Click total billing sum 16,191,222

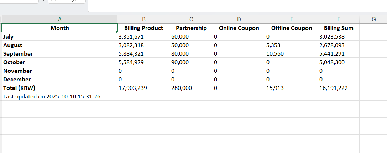[339, 88]
